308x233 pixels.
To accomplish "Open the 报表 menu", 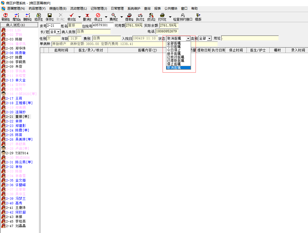I will [157, 9].
